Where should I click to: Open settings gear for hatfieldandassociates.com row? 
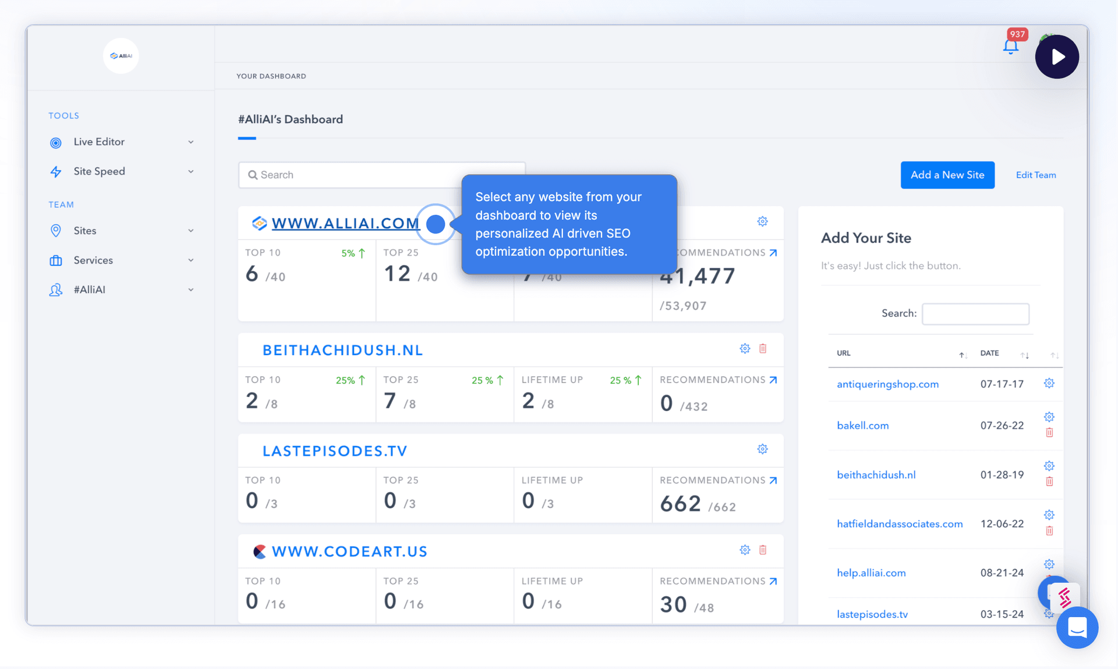tap(1049, 515)
